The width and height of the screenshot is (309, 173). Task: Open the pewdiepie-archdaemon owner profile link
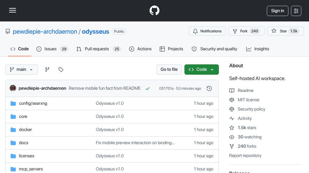pos(45,32)
